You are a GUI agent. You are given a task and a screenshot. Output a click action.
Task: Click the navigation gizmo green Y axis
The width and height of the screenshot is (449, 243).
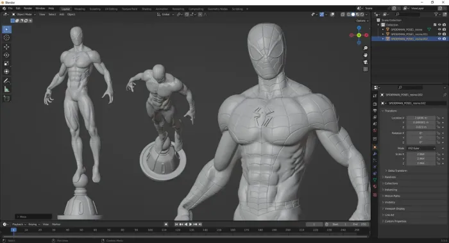point(359,35)
